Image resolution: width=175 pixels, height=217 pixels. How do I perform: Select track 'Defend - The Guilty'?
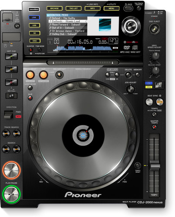68,18
